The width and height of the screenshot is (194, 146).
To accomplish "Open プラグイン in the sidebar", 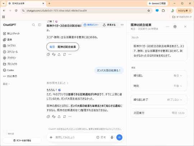I will pyautogui.click(x=9, y=58).
